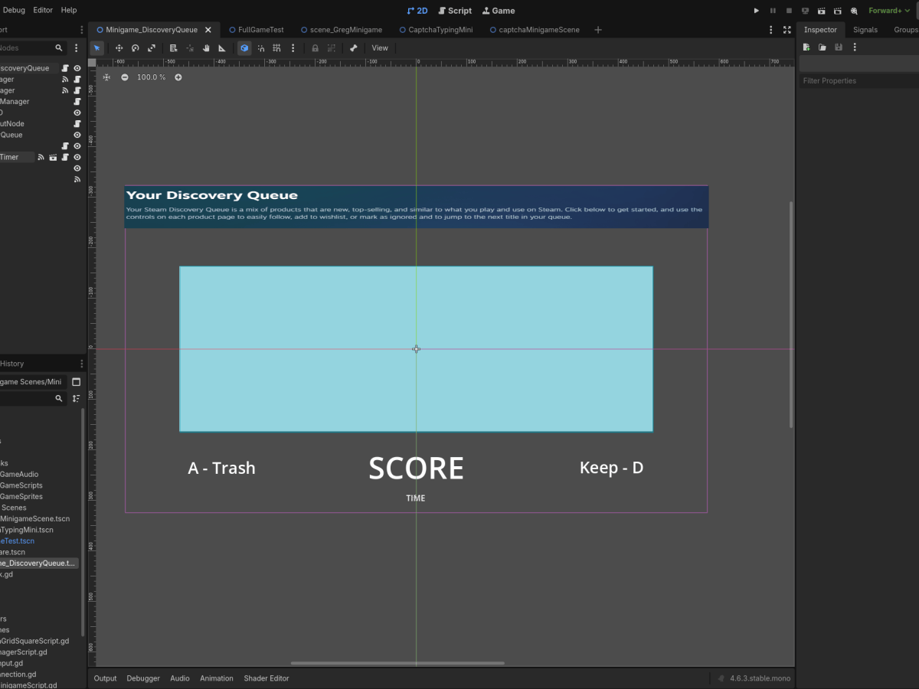
Task: Open the viewport View menu
Action: [x=380, y=47]
